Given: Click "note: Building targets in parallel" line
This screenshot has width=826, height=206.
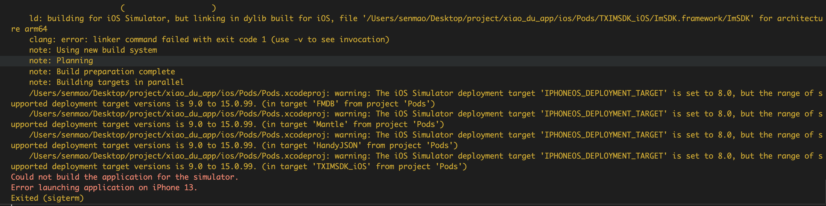Looking at the screenshot, I should click(x=106, y=82).
